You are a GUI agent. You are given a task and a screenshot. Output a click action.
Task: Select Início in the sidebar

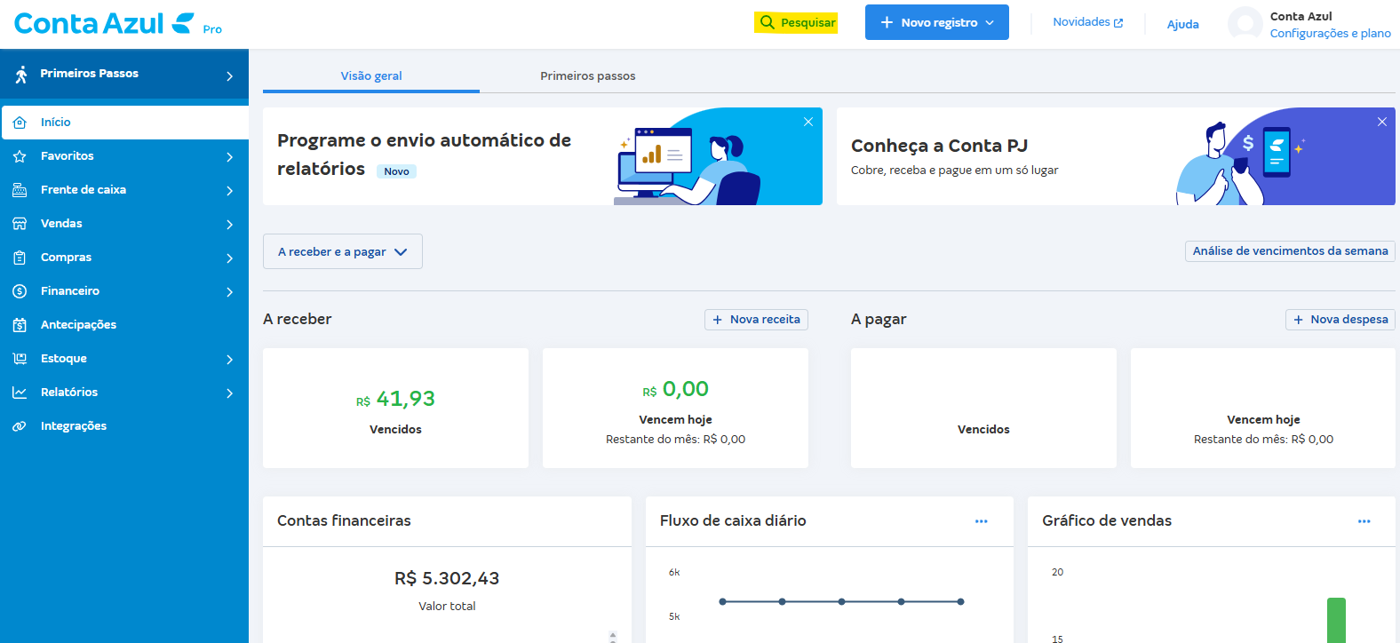(125, 123)
